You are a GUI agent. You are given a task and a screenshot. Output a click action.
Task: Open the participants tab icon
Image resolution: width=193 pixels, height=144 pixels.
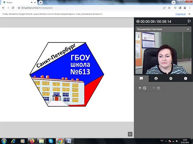tap(156, 78)
